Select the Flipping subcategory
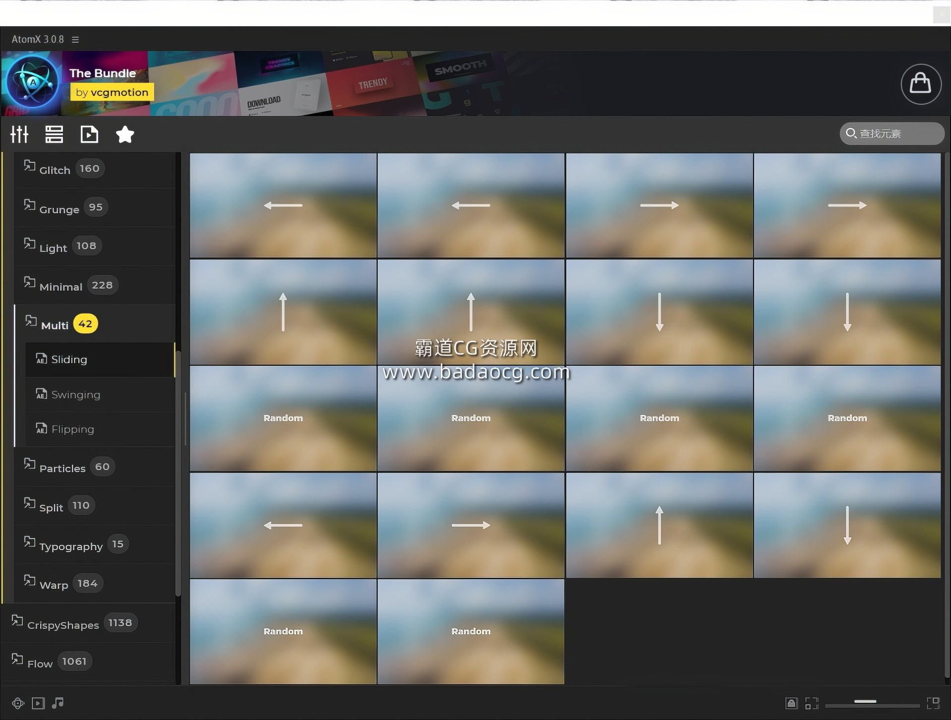951x720 pixels. [100, 429]
